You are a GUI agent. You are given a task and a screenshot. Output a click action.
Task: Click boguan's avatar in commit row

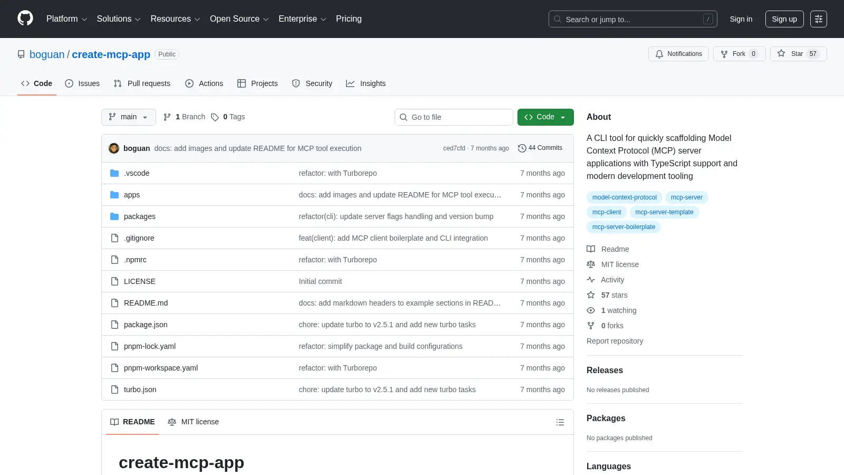tap(114, 148)
